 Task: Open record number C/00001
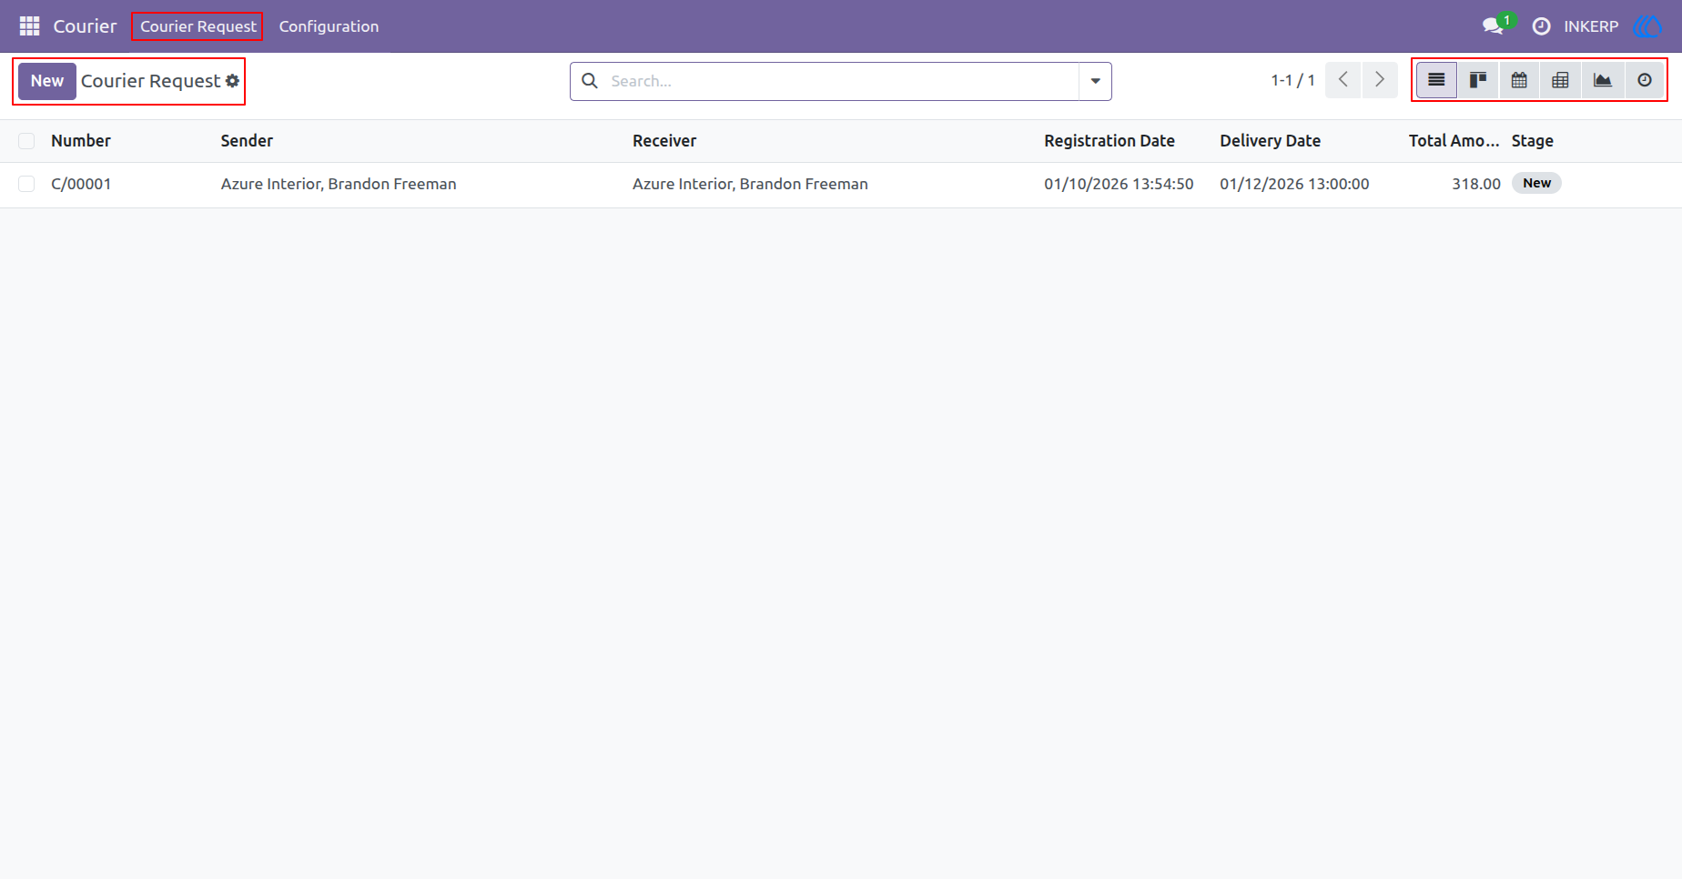(81, 184)
